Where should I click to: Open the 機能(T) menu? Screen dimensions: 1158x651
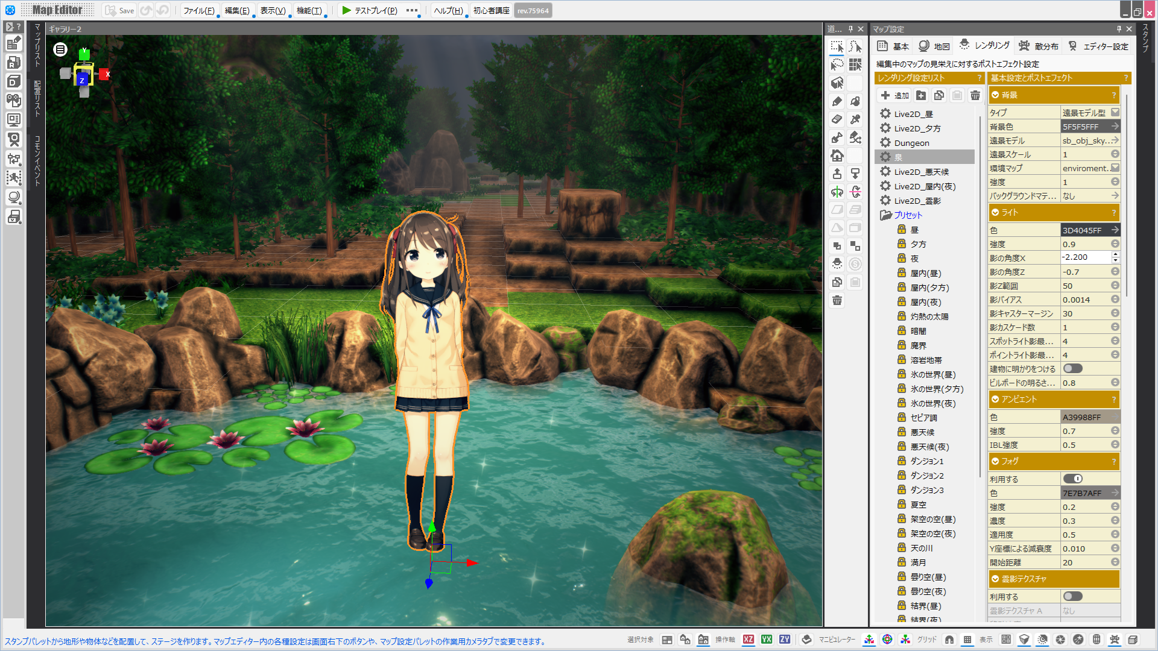pyautogui.click(x=309, y=11)
